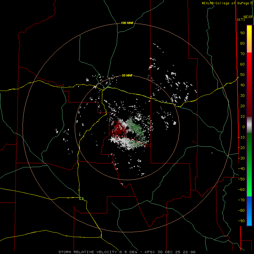Click the NEXR label above the color scale
This screenshot has width=254, height=254.
248,17
